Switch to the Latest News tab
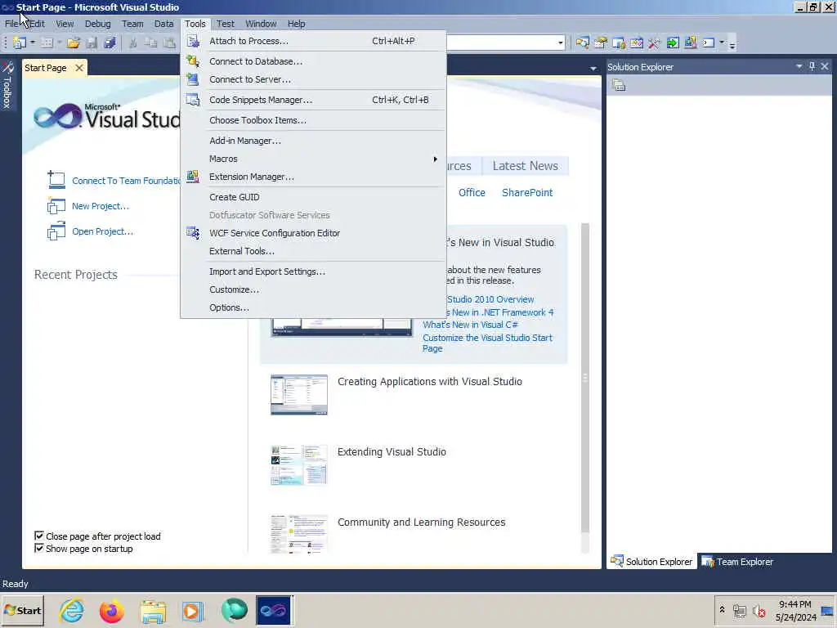The image size is (837, 628). point(526,166)
